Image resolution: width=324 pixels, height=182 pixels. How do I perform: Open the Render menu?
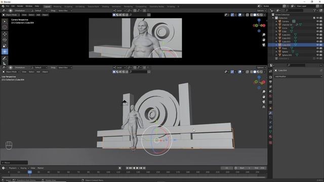point(20,6)
